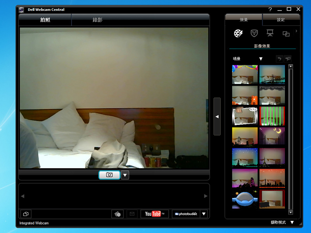Open the 場景 scene category dropdown
Image resolution: width=311 pixels, height=233 pixels.
coord(261,59)
